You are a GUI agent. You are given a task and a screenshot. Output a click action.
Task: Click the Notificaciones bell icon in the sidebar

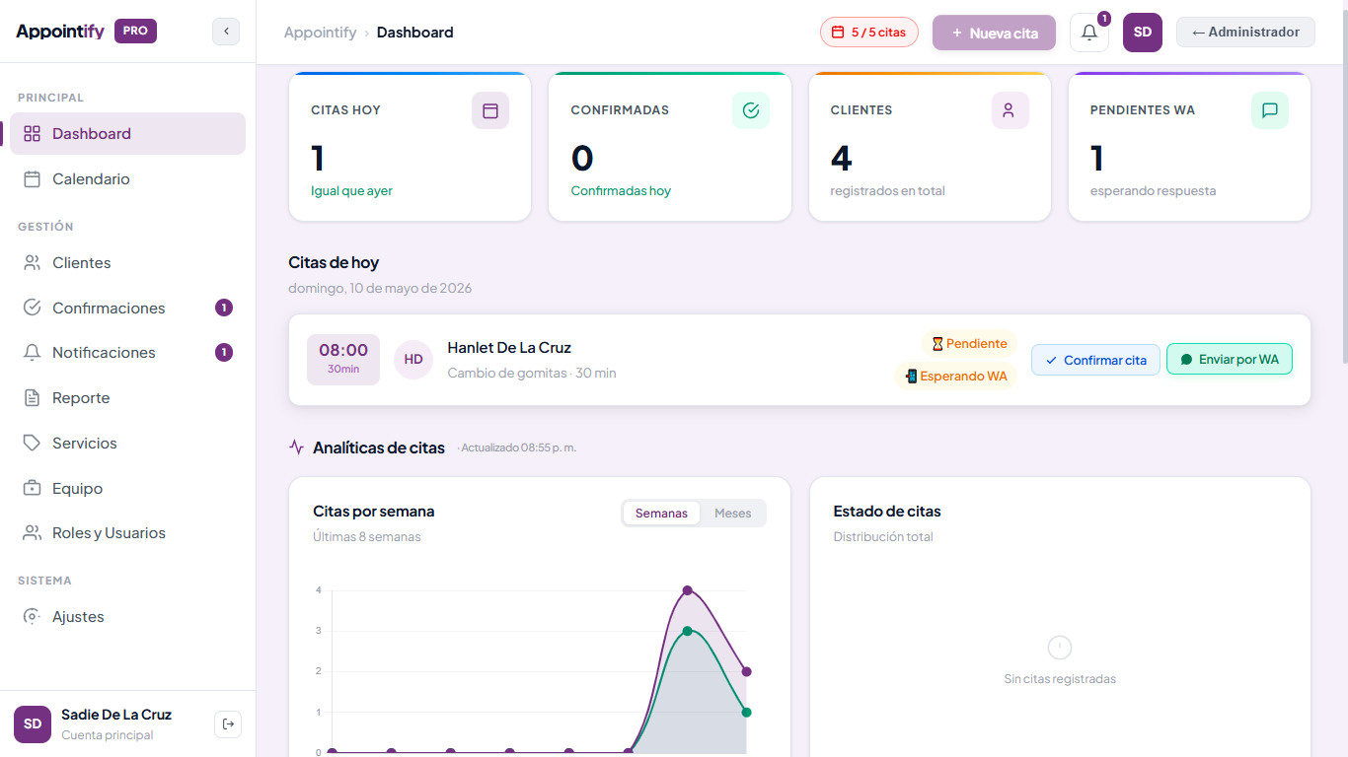(x=33, y=353)
